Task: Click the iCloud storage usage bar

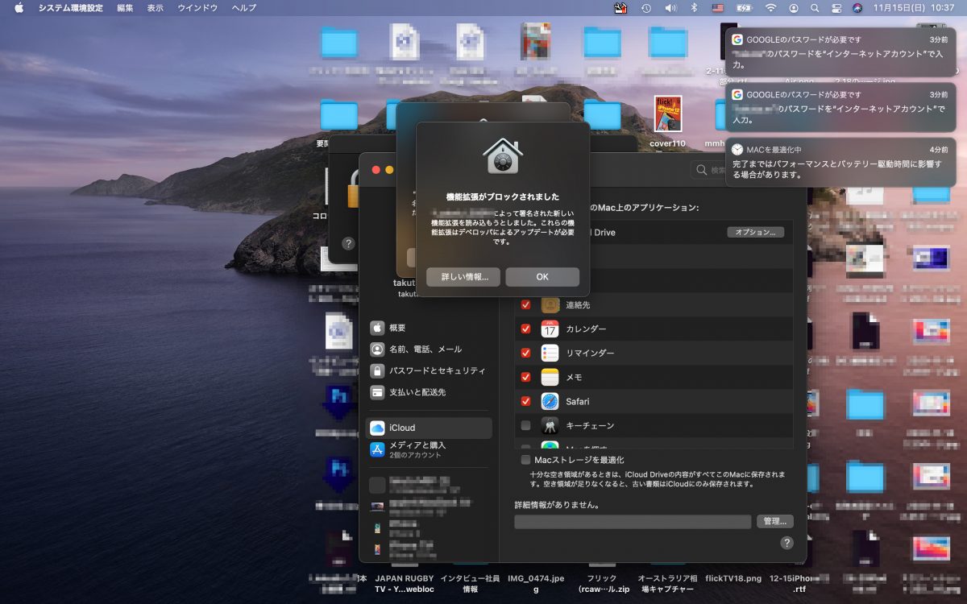Action: tap(633, 521)
